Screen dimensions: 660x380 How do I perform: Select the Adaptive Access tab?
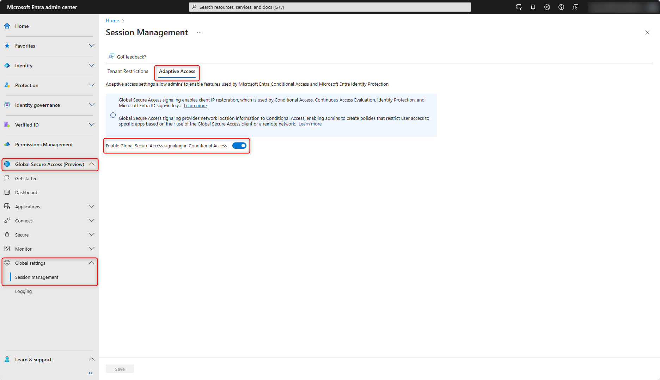(177, 71)
